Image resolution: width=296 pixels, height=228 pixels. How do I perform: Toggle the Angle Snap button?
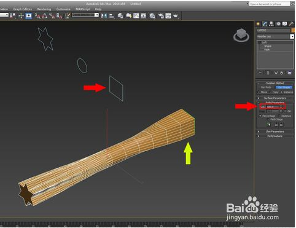[x=44, y=16]
